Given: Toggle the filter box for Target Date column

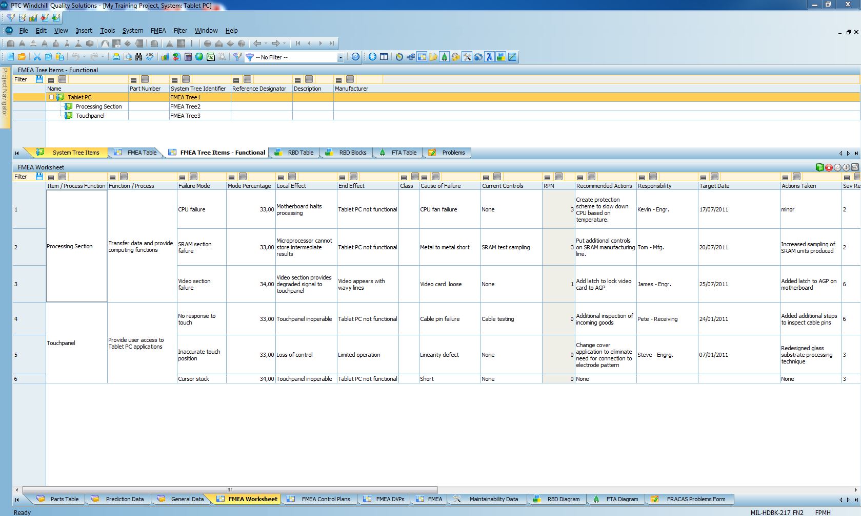Looking at the screenshot, I should click(714, 177).
